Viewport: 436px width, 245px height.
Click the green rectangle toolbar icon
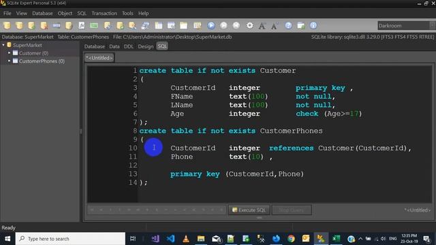(94, 26)
